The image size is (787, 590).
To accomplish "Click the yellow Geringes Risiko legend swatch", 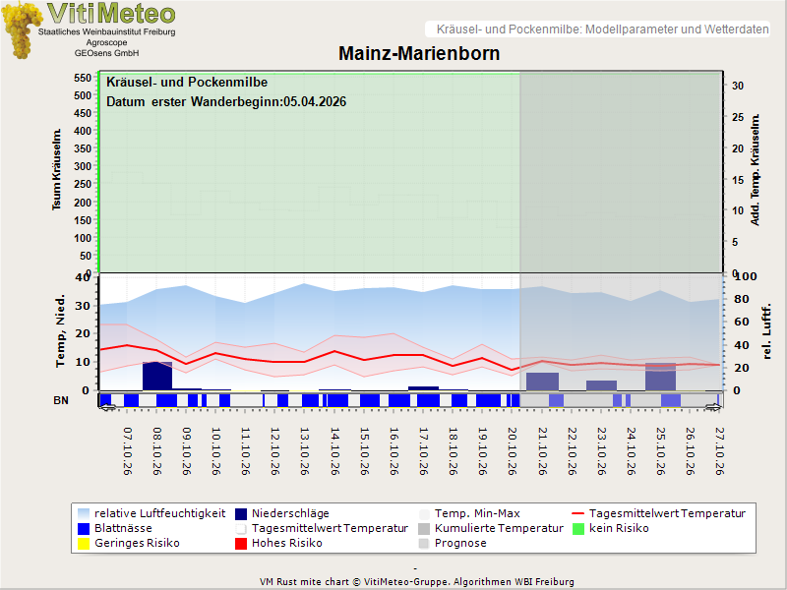I will coord(84,544).
